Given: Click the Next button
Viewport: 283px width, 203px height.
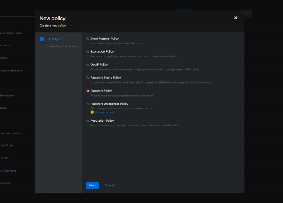Looking at the screenshot, I should point(92,185).
